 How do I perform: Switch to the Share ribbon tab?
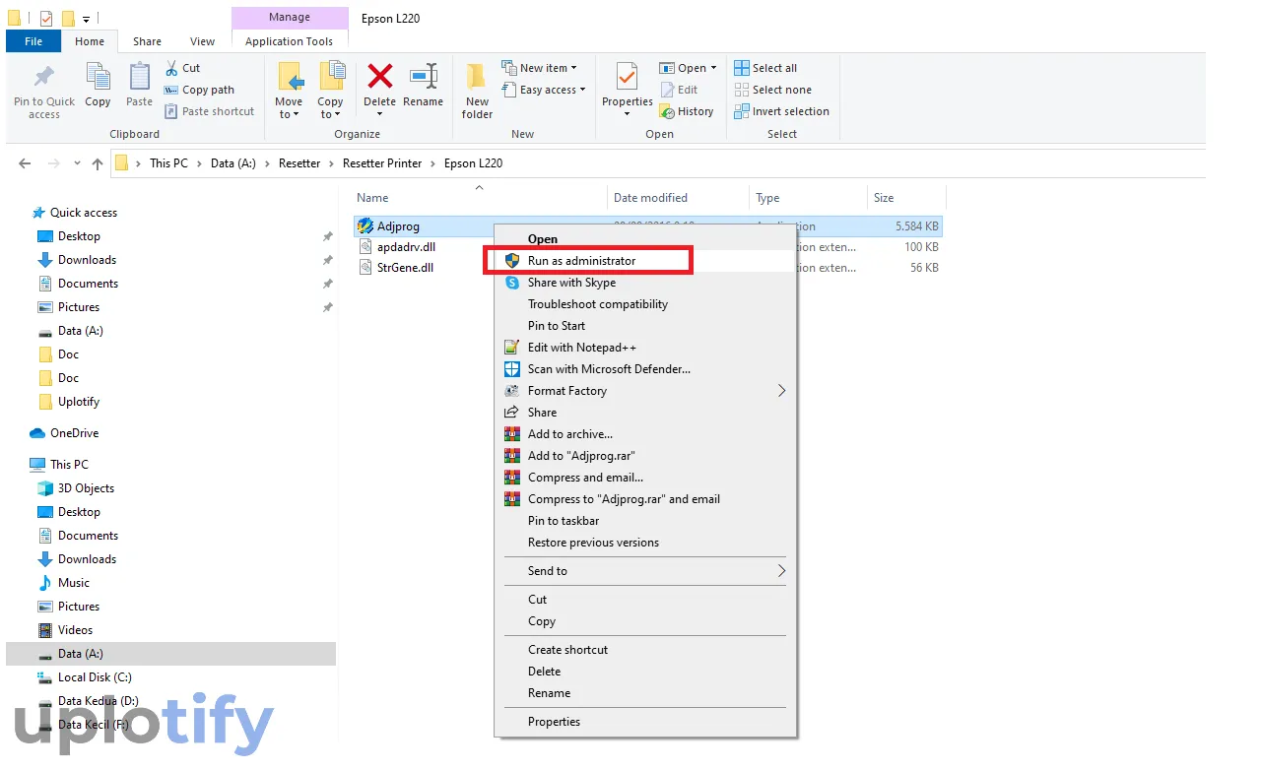[x=147, y=41]
